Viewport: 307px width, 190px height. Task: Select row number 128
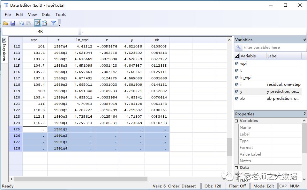click(x=16, y=148)
